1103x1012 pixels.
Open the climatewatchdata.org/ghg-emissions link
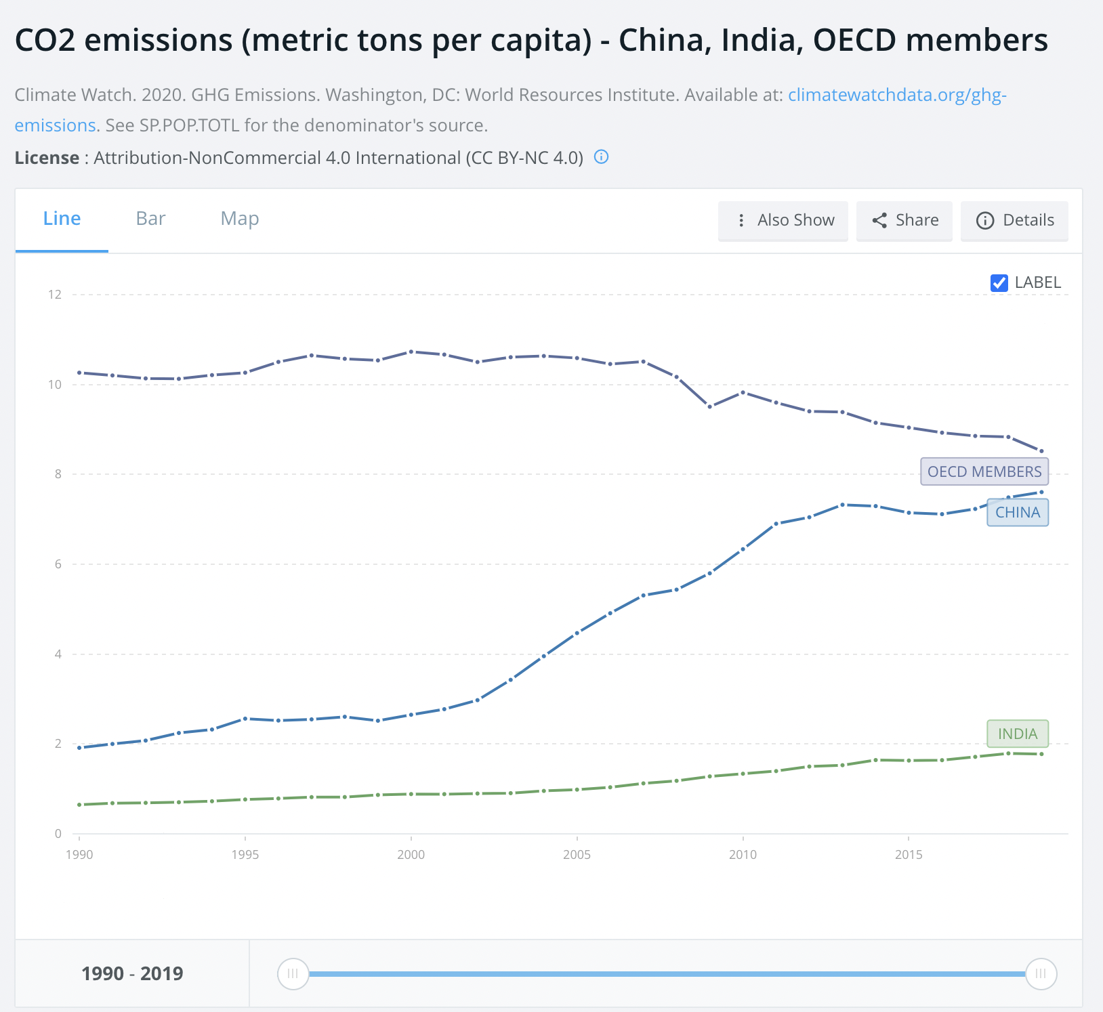point(896,95)
